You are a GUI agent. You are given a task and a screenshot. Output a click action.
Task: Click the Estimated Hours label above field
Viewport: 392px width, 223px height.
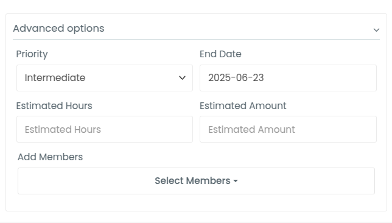coord(54,105)
